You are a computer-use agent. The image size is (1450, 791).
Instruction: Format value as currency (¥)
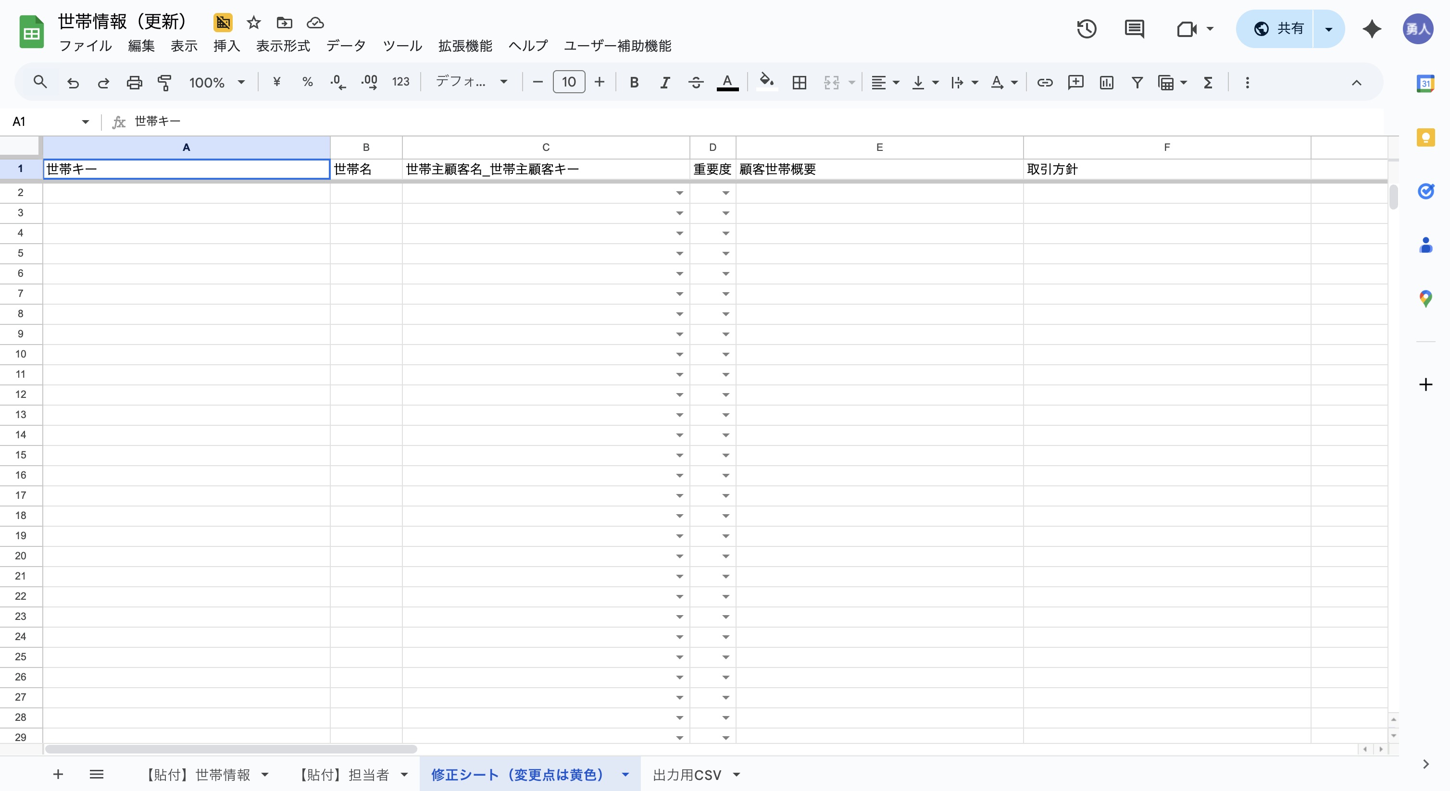coord(276,82)
